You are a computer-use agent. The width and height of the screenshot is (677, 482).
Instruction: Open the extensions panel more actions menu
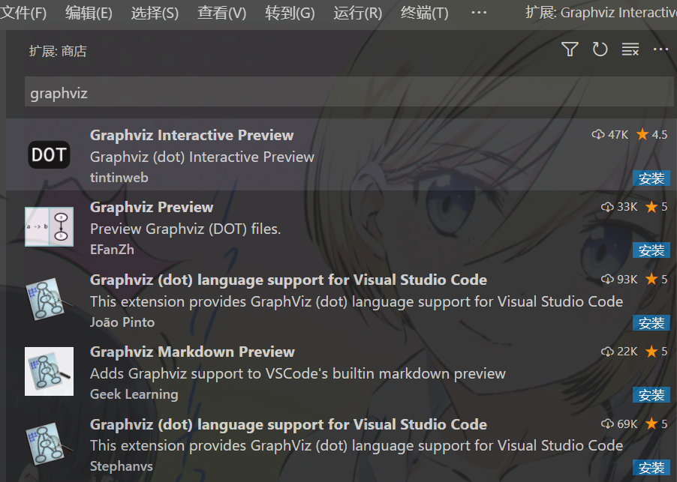(660, 49)
